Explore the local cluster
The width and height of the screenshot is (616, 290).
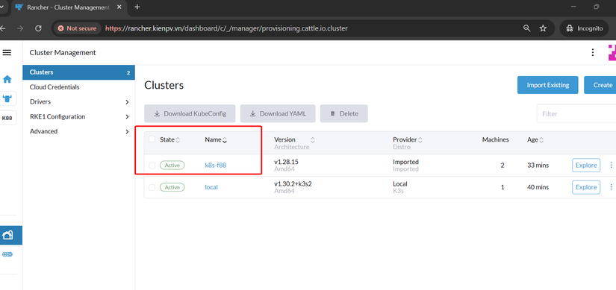586,187
